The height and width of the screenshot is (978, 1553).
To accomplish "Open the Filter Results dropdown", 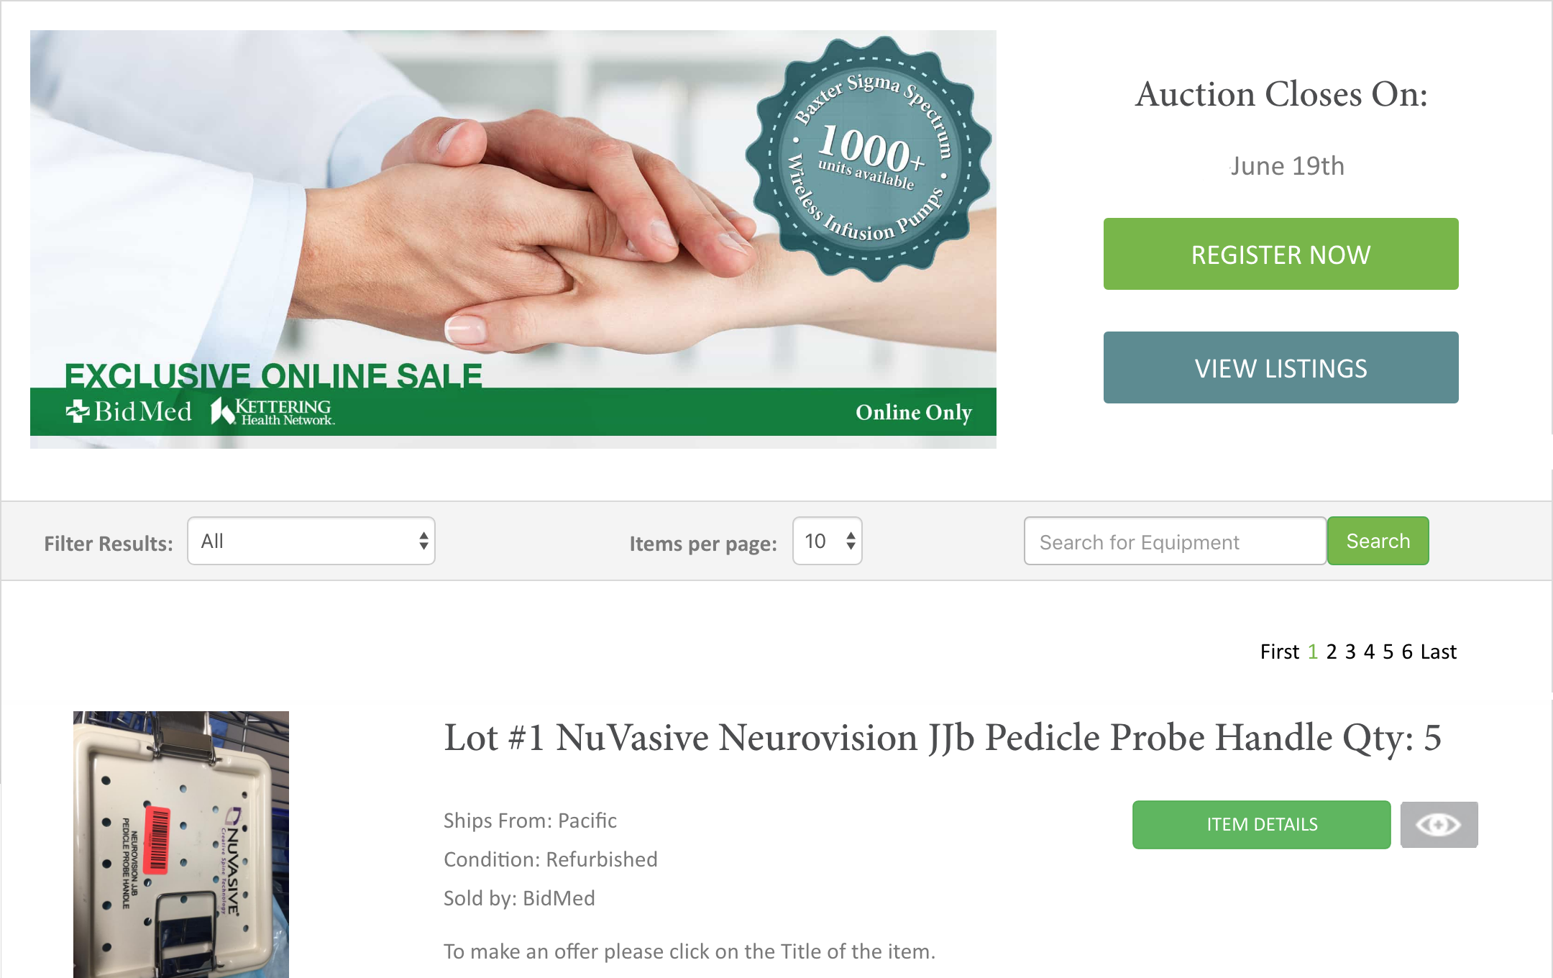I will click(x=311, y=541).
